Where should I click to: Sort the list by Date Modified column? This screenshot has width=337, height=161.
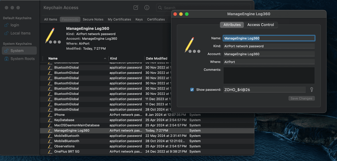coord(156,58)
